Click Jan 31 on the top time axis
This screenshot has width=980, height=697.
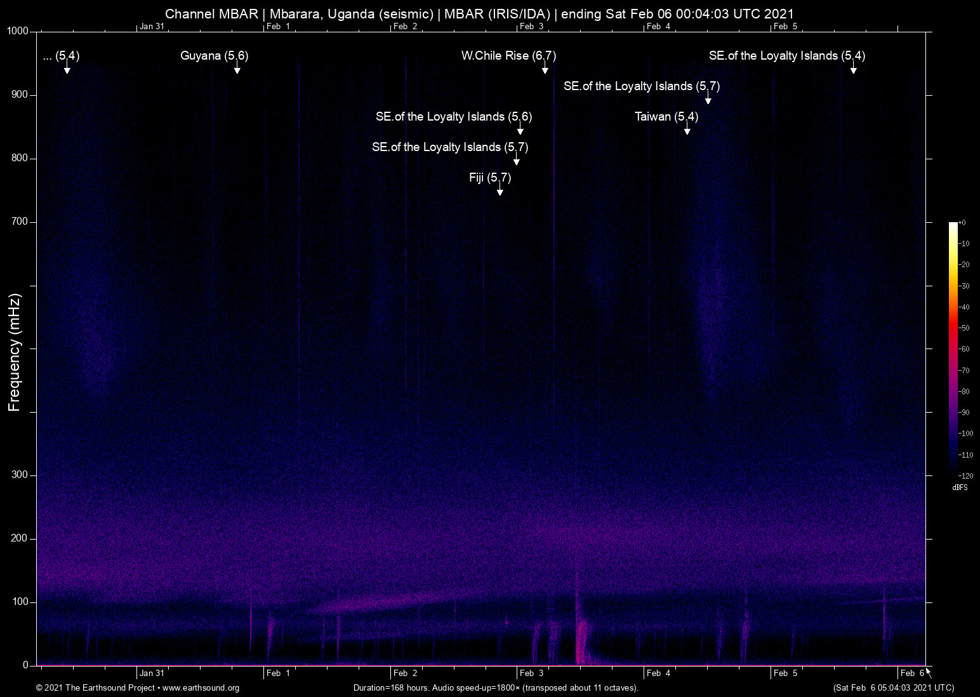click(152, 26)
